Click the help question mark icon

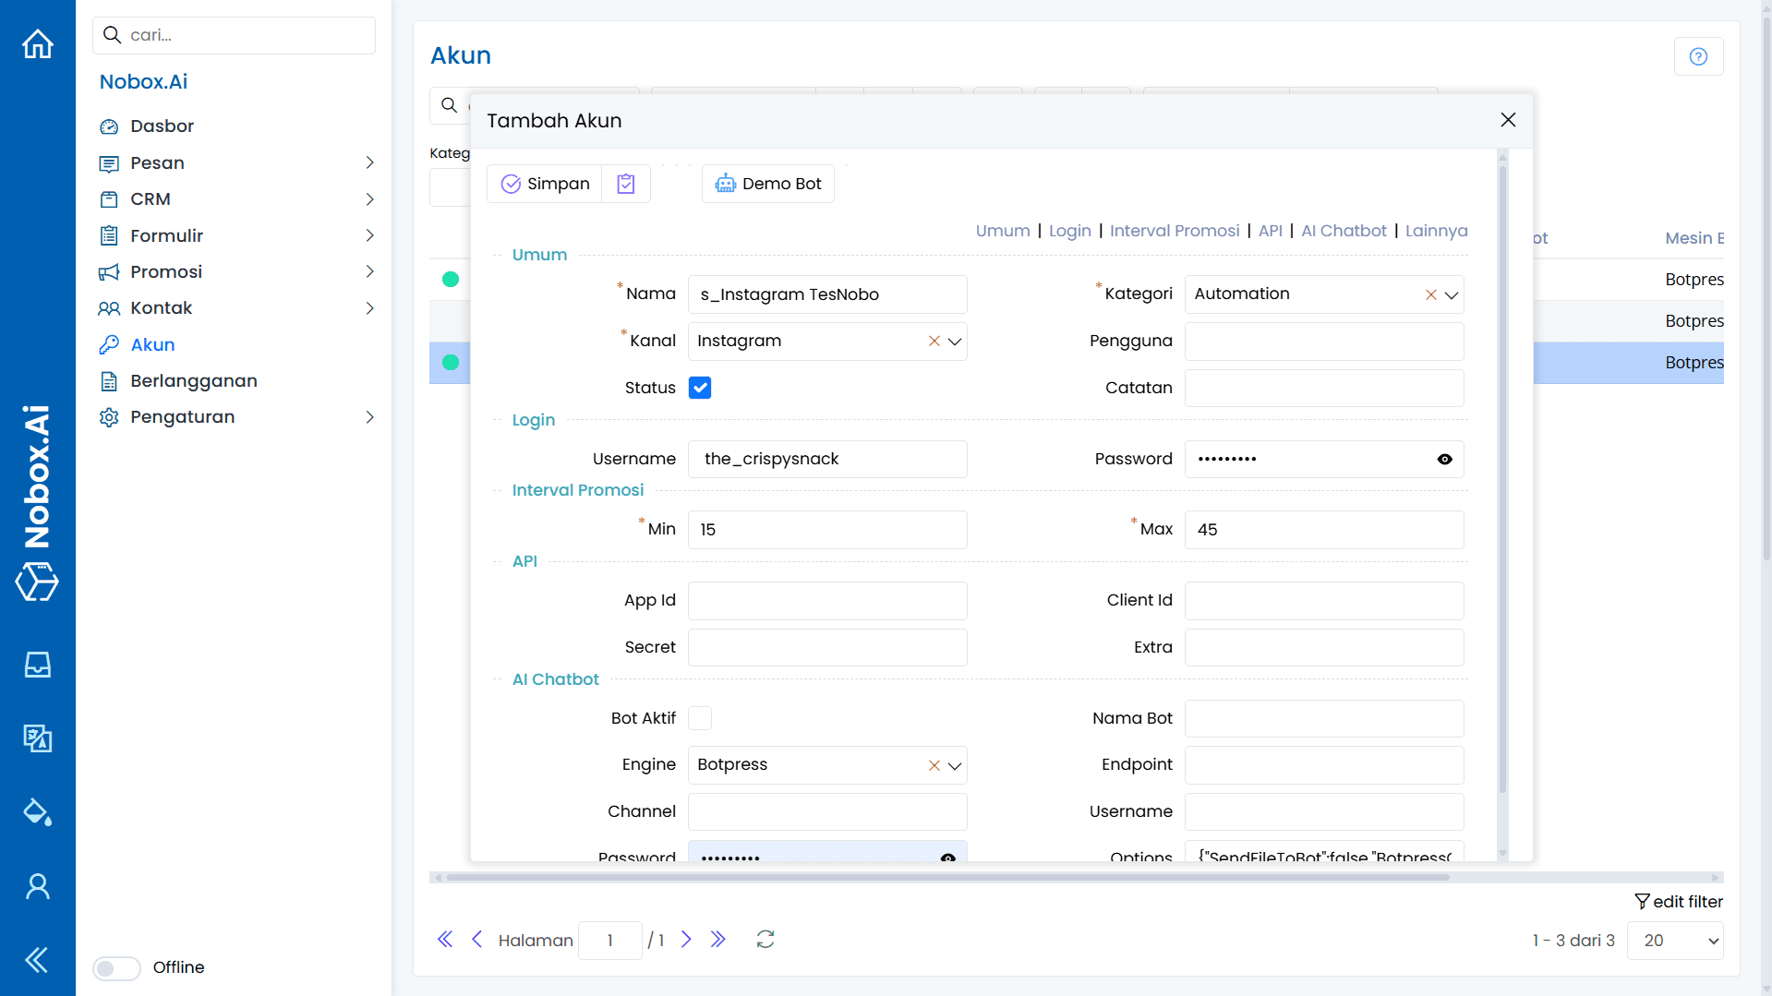point(1698,55)
